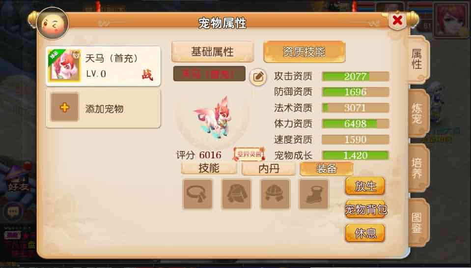This screenshot has width=471, height=268.
Task: Open the 内丹 sub-tab
Action: point(269,169)
